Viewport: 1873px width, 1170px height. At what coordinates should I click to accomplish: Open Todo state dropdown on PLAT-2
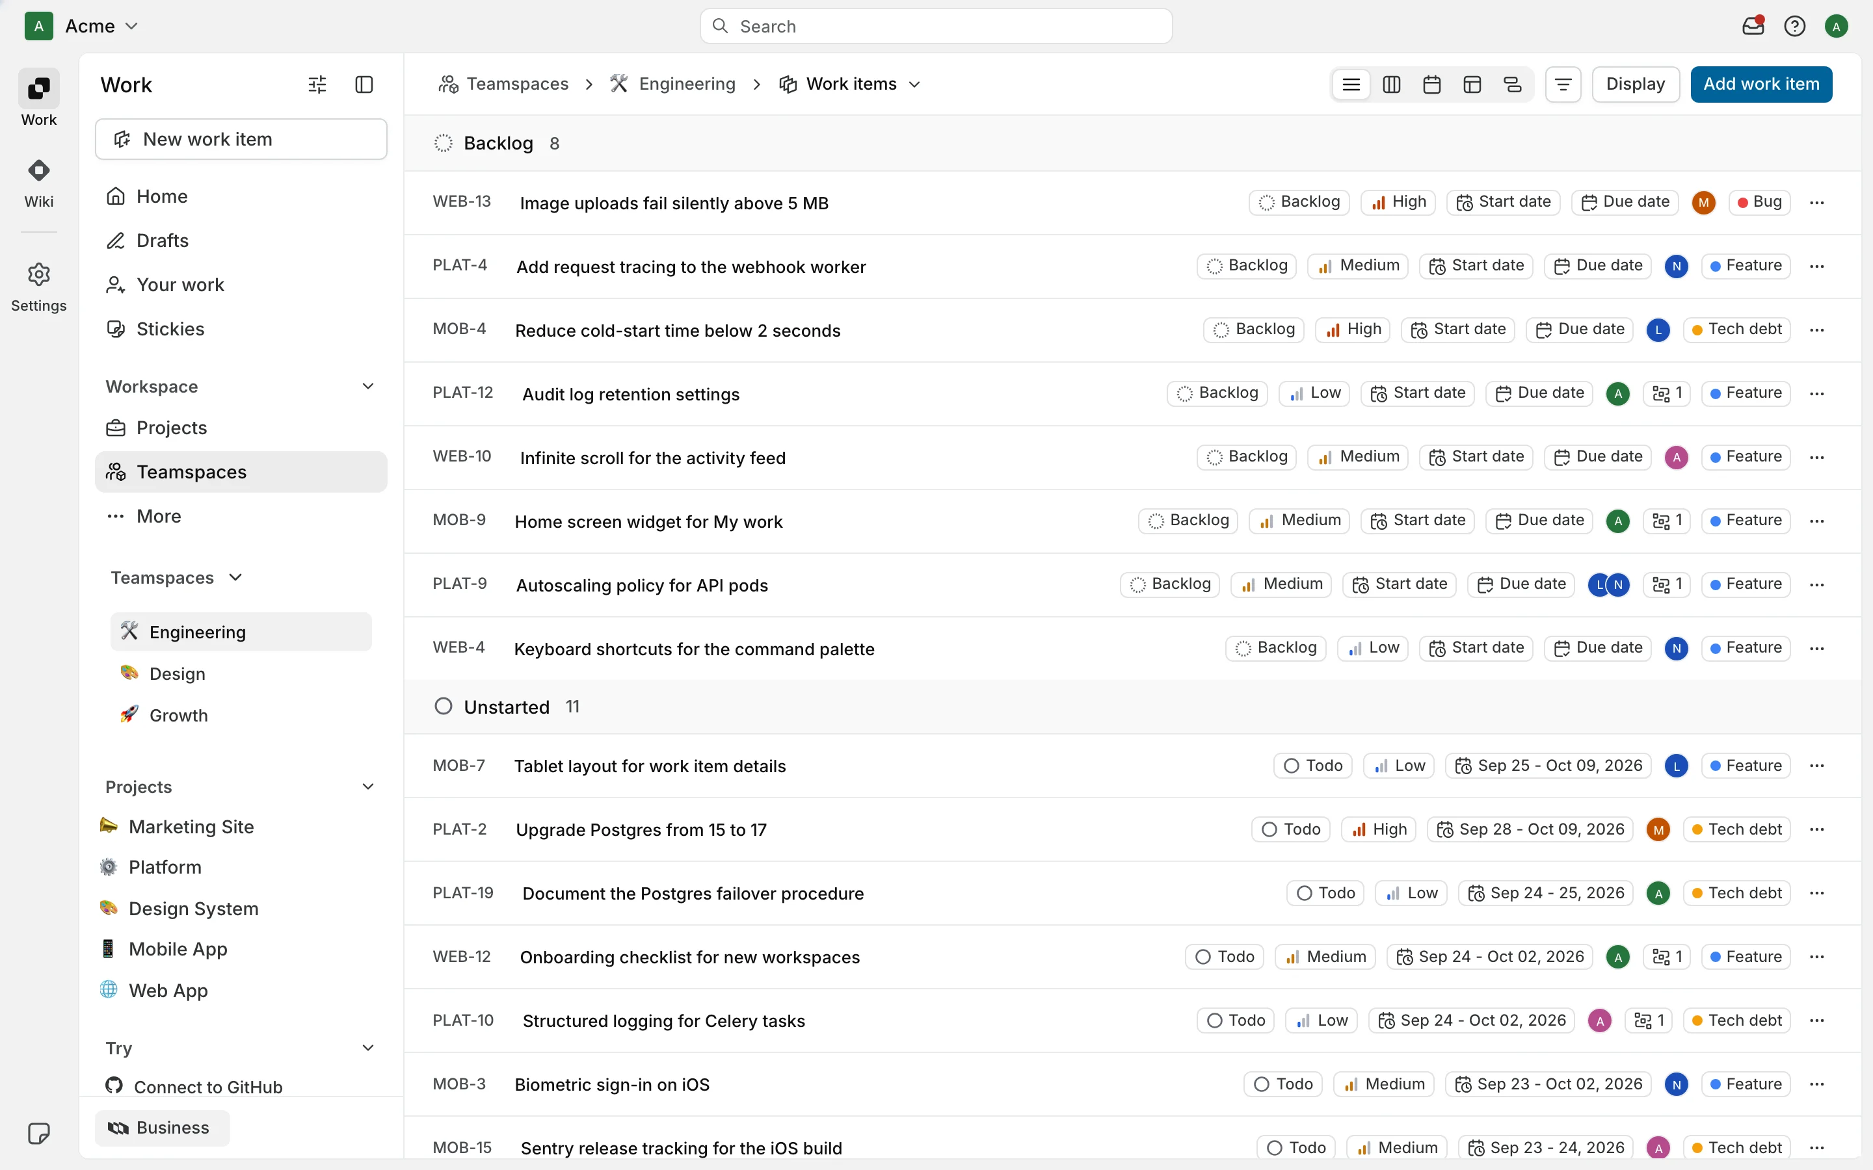point(1290,829)
